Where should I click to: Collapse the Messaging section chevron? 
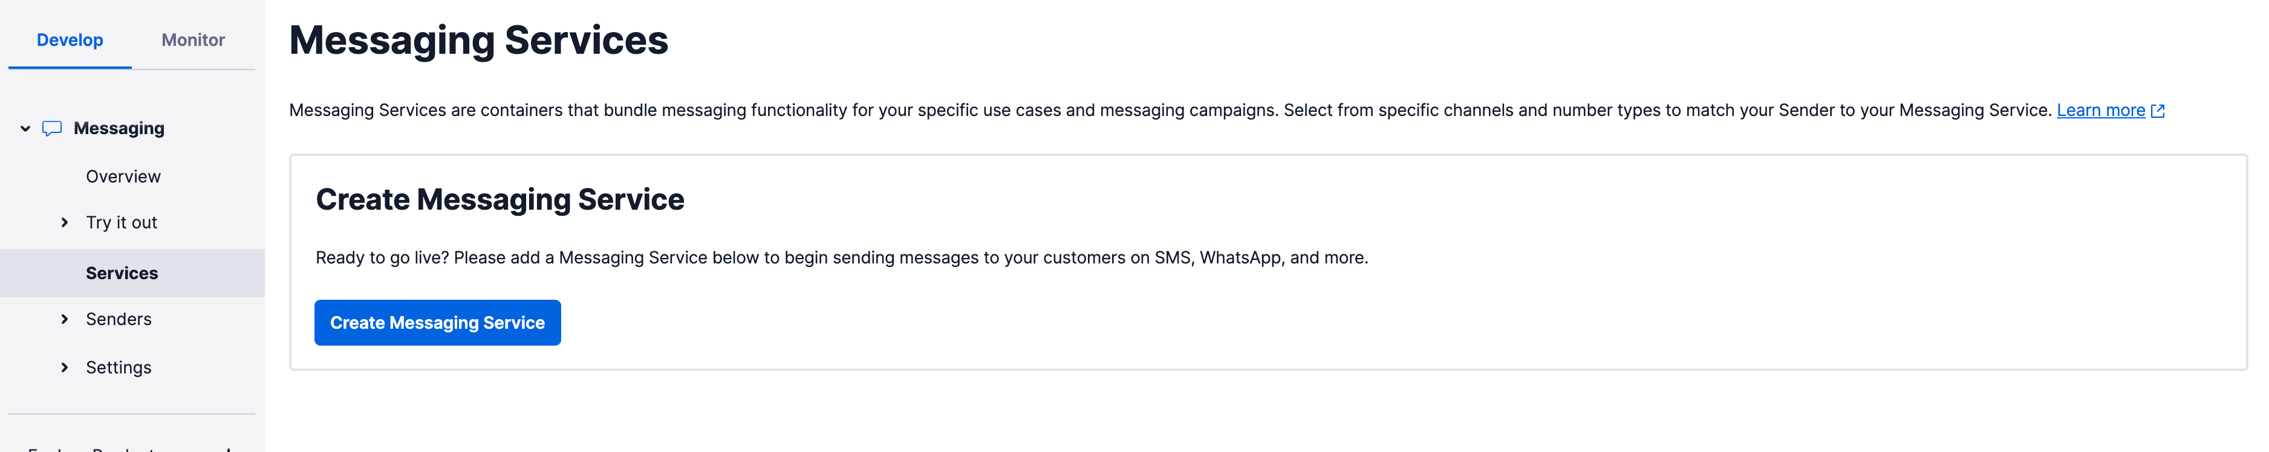(25, 128)
